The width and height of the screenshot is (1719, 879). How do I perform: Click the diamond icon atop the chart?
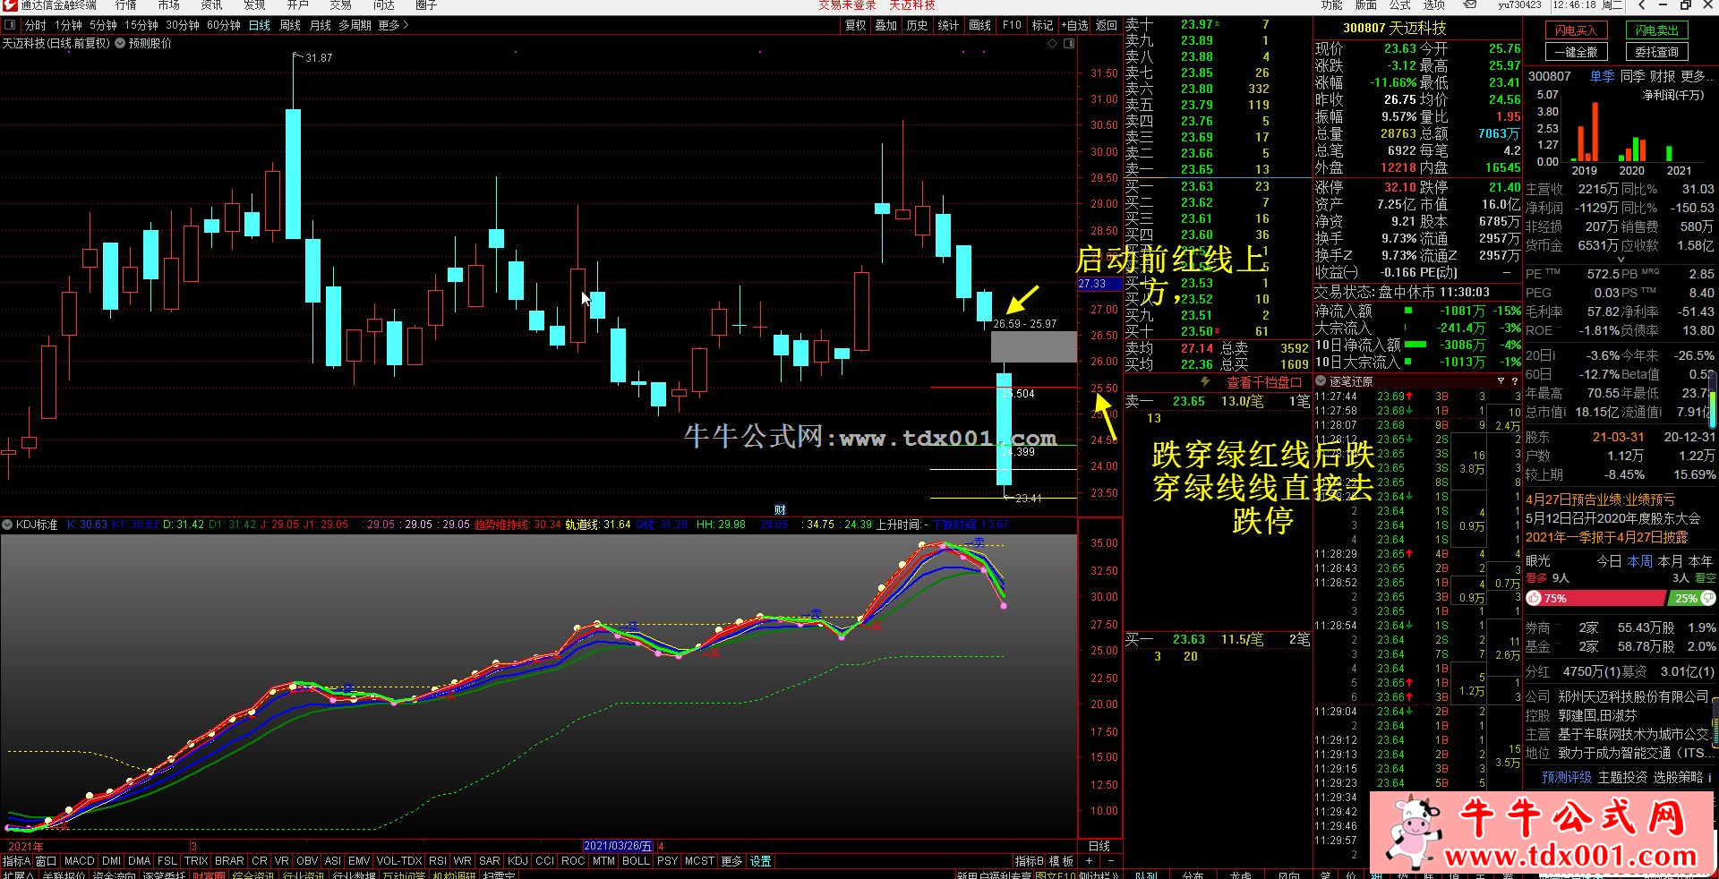pos(1052,43)
